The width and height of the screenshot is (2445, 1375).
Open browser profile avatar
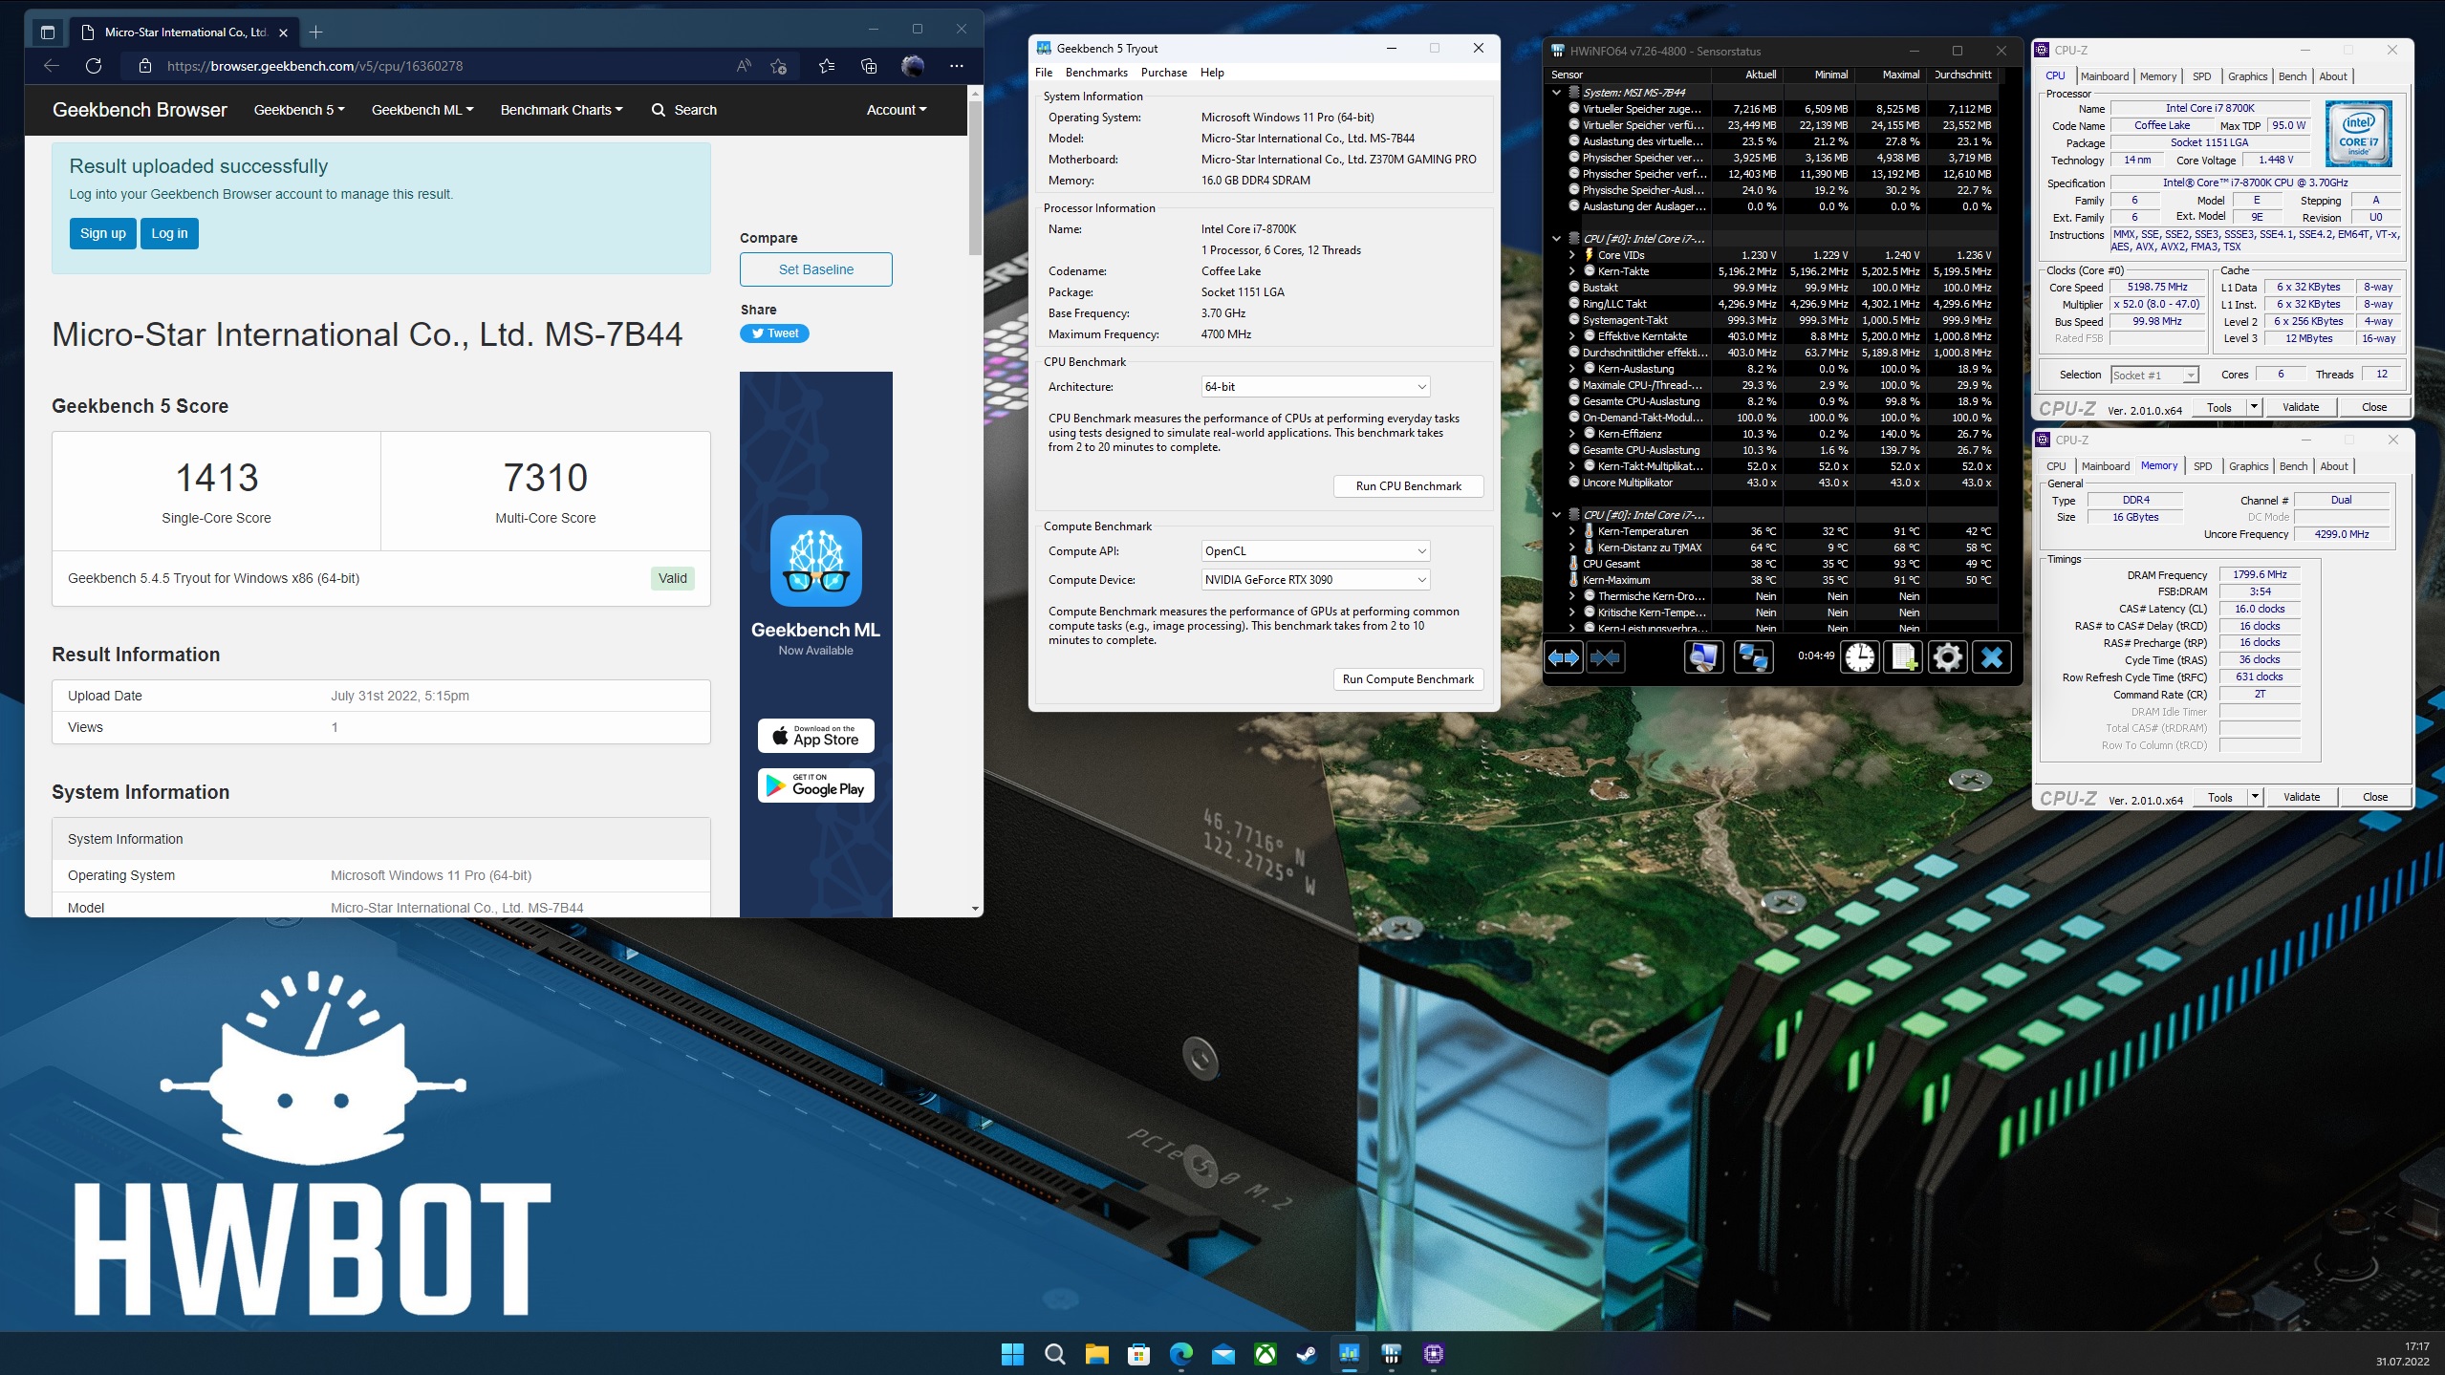coord(913,66)
